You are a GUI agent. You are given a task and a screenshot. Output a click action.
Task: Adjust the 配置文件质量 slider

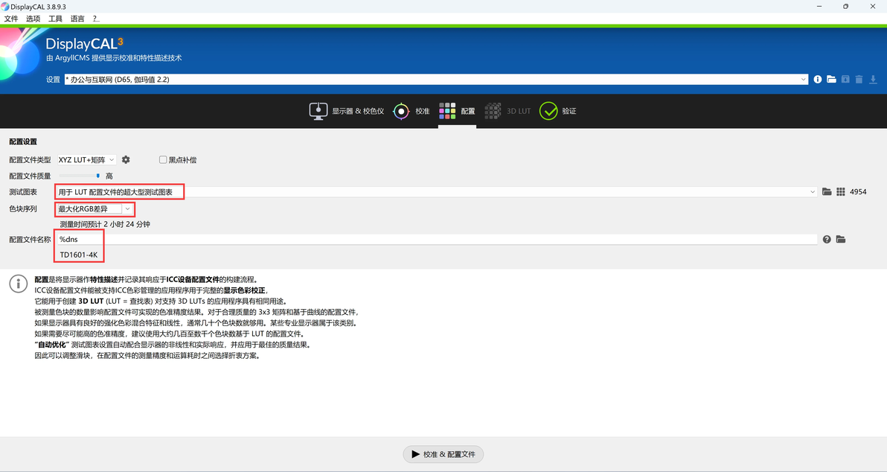click(80, 176)
